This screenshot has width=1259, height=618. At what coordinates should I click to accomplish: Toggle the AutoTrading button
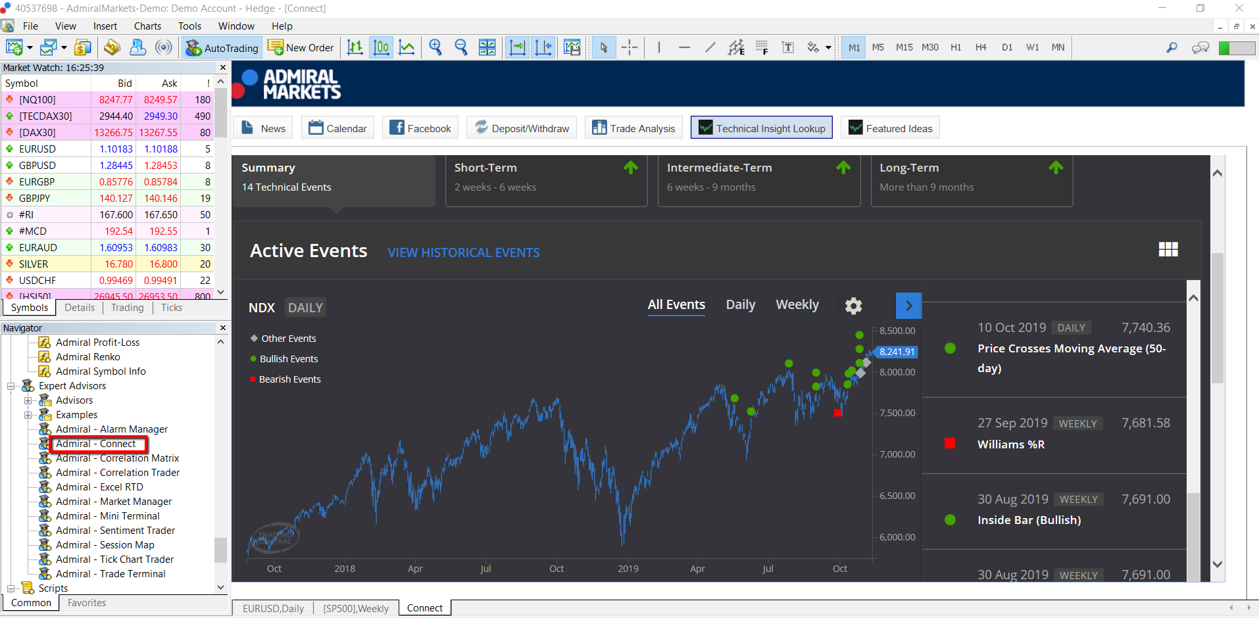point(222,47)
